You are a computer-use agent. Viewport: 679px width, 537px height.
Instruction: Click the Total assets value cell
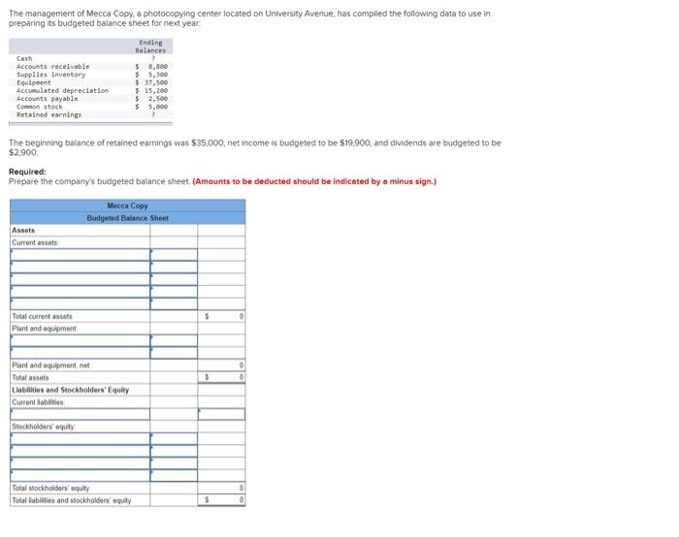(x=221, y=377)
